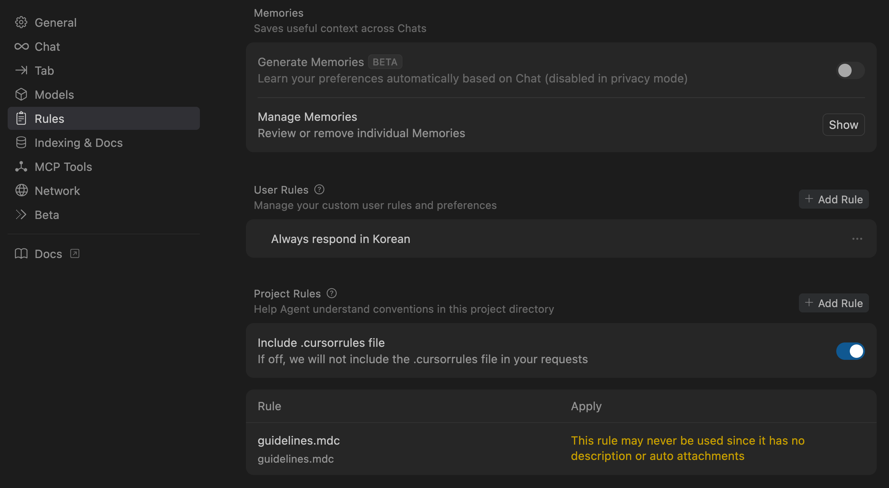Click the MCP Tools node icon

coord(21,167)
